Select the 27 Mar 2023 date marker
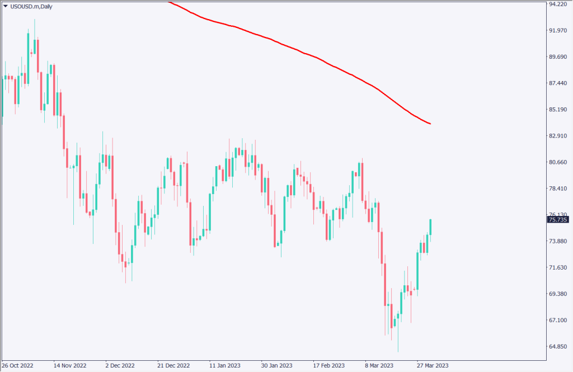The image size is (573, 372). pyautogui.click(x=433, y=365)
